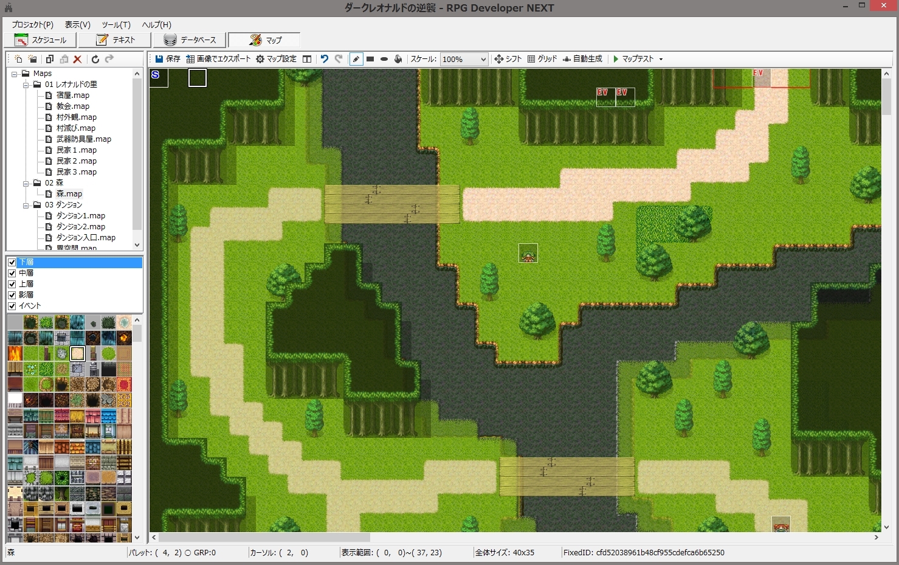Click the Undo arrow icon
The width and height of the screenshot is (899, 565).
[324, 59]
